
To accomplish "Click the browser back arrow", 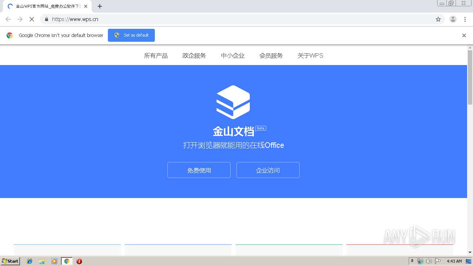I will pos(8,19).
